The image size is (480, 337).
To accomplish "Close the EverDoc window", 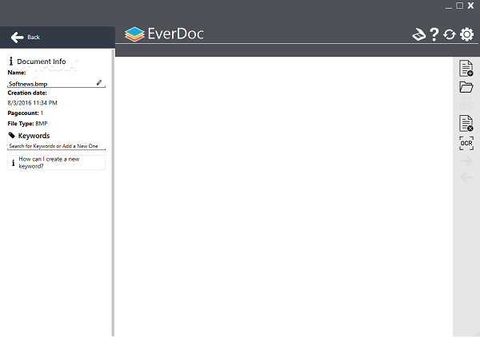I will 470,6.
